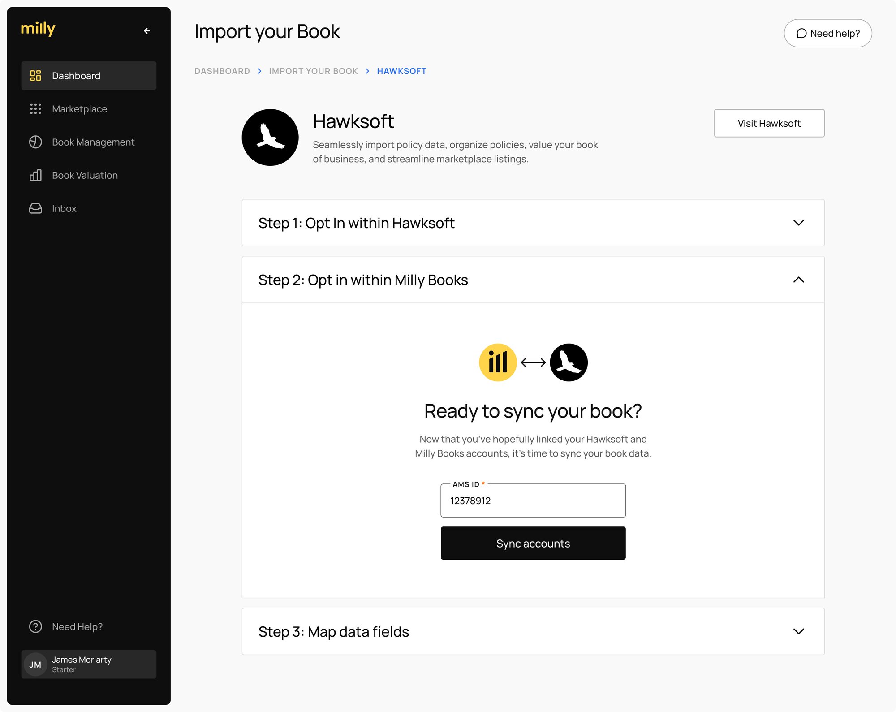Collapse the sidebar using the arrow icon

coord(147,31)
